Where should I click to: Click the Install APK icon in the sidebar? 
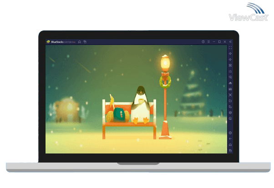point(230,89)
